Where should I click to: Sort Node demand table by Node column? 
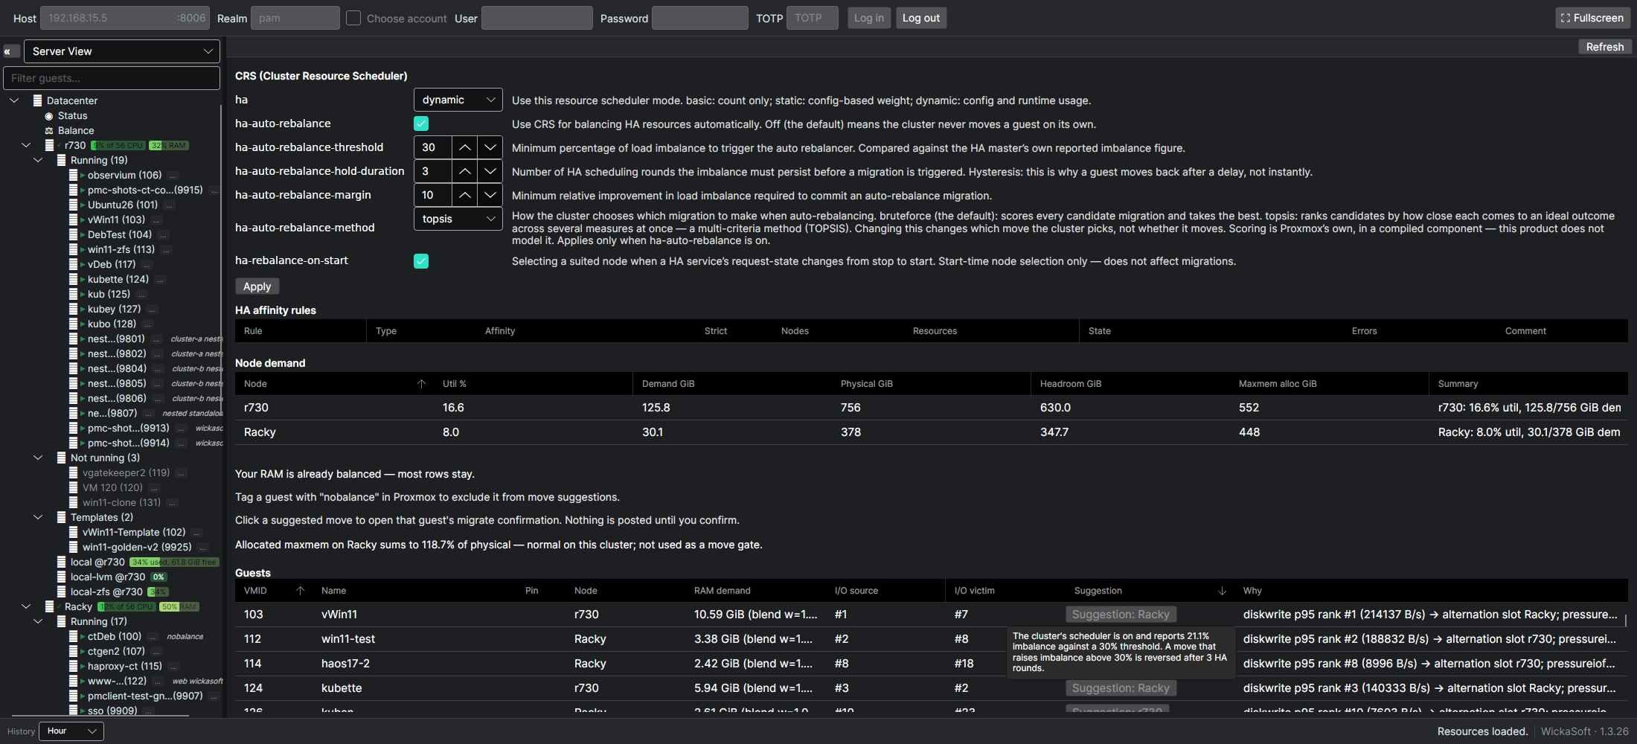335,384
